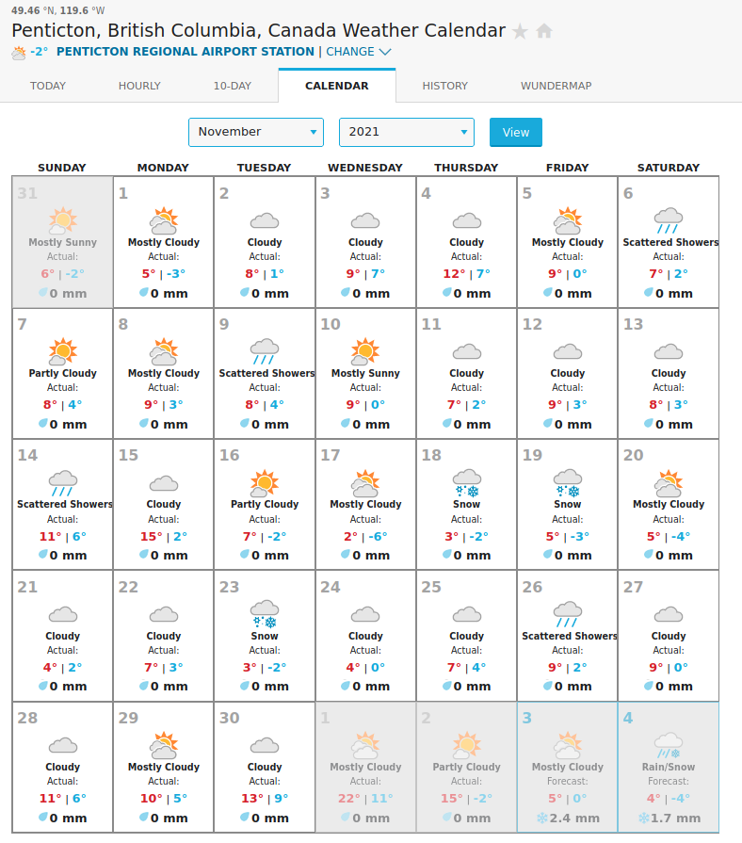Click the Cloudy icon on November 30
This screenshot has width=742, height=843.
click(x=265, y=746)
